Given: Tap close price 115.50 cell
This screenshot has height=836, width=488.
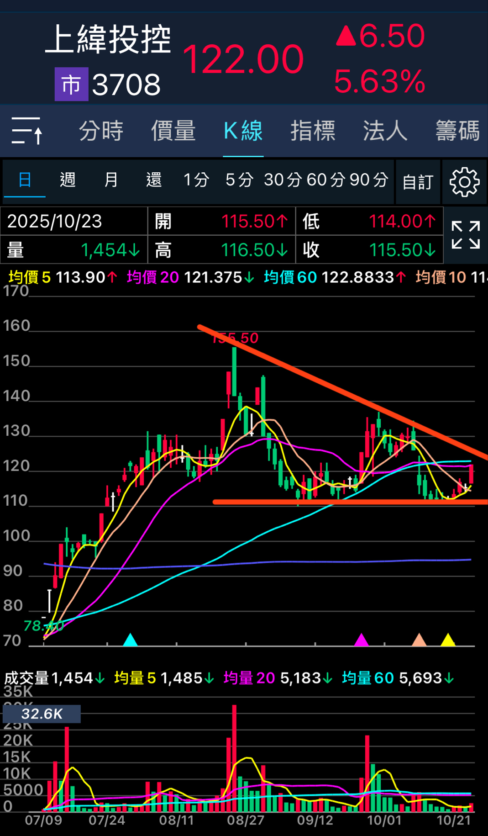Looking at the screenshot, I should [370, 250].
